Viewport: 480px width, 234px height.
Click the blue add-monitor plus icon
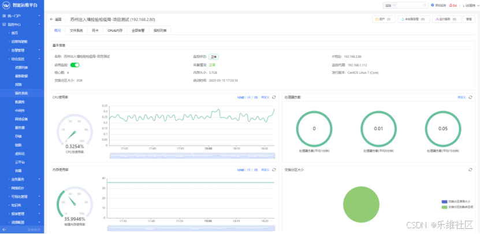[432, 5]
